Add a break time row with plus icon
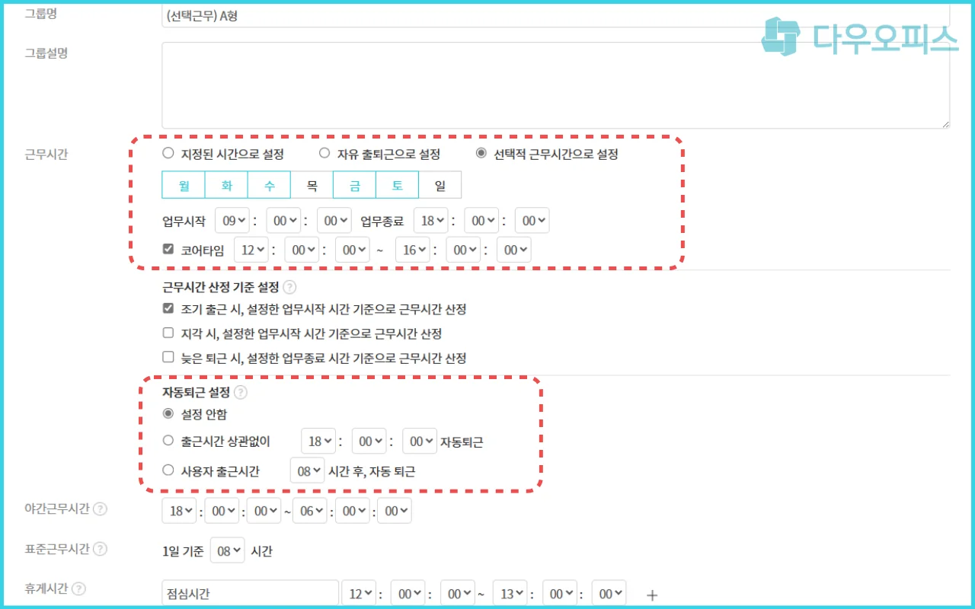The image size is (975, 609). click(651, 595)
